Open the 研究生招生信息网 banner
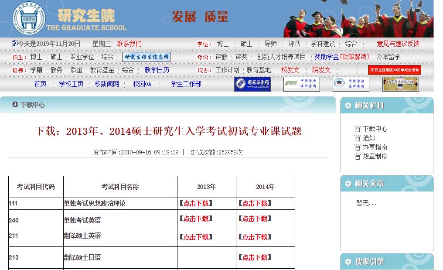 pyautogui.click(x=146, y=57)
